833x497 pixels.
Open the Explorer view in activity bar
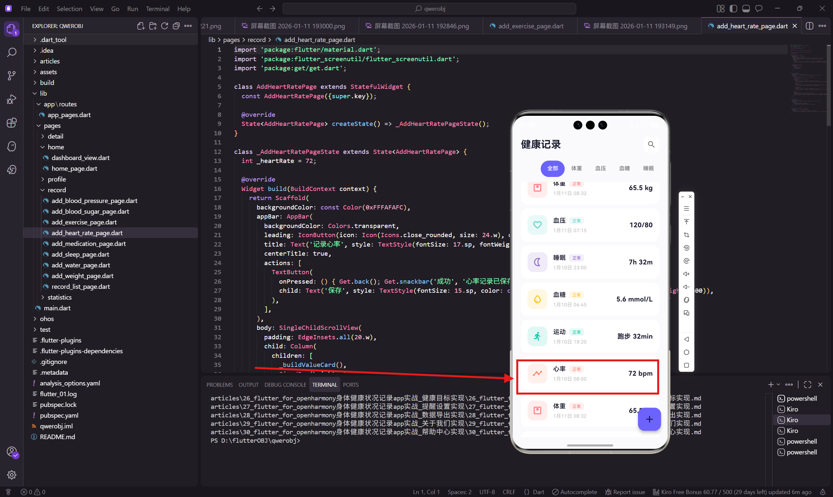[x=11, y=30]
